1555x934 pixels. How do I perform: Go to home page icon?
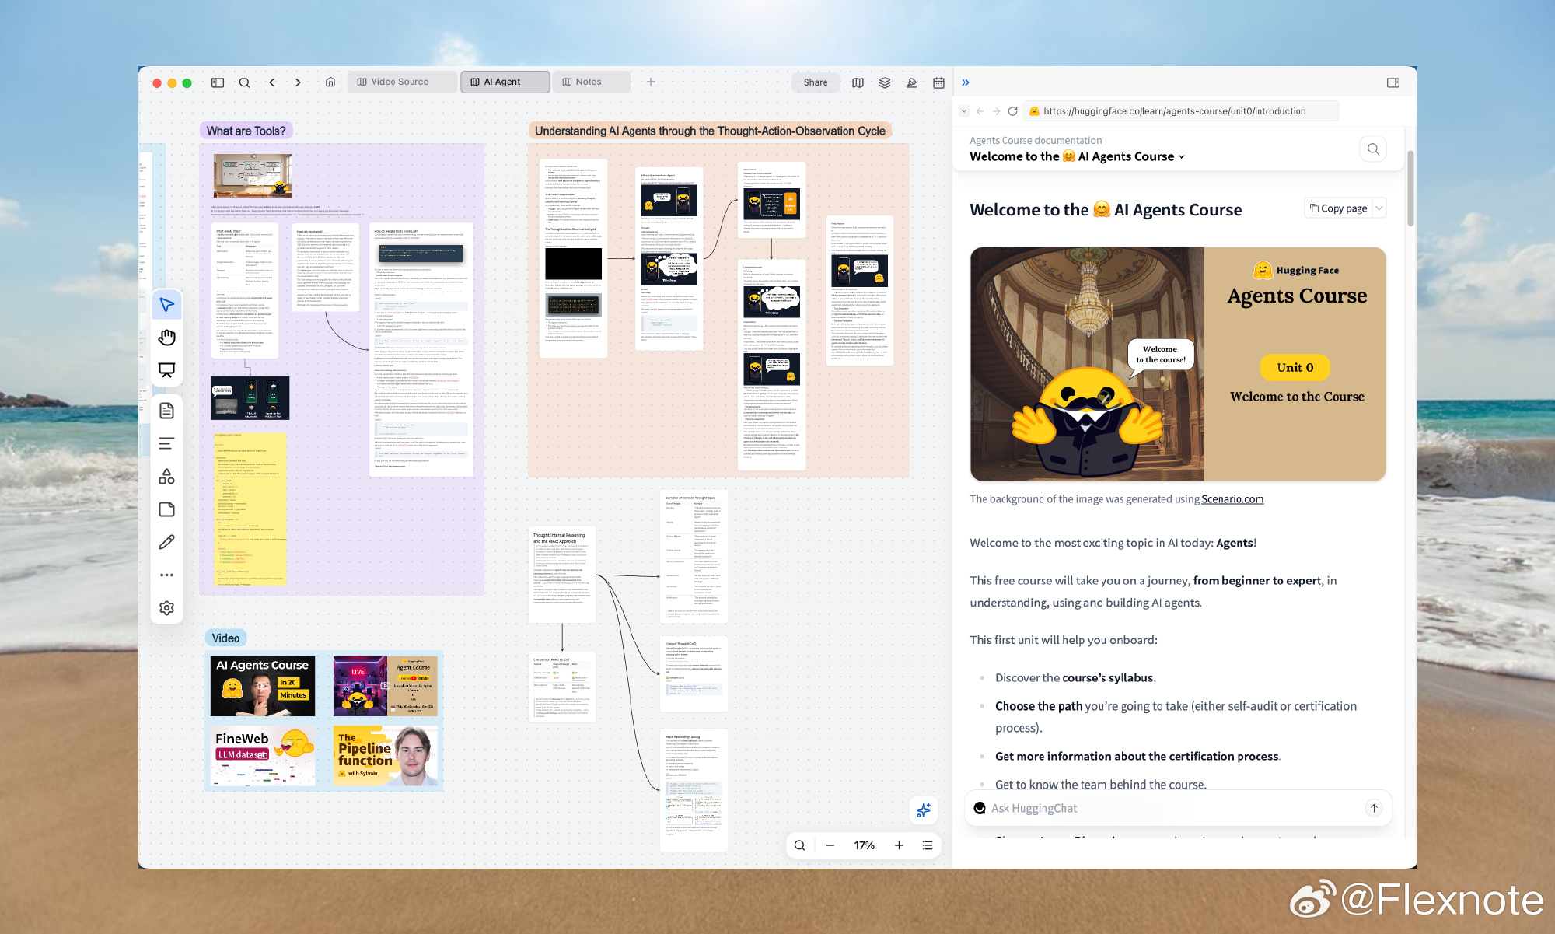(330, 82)
